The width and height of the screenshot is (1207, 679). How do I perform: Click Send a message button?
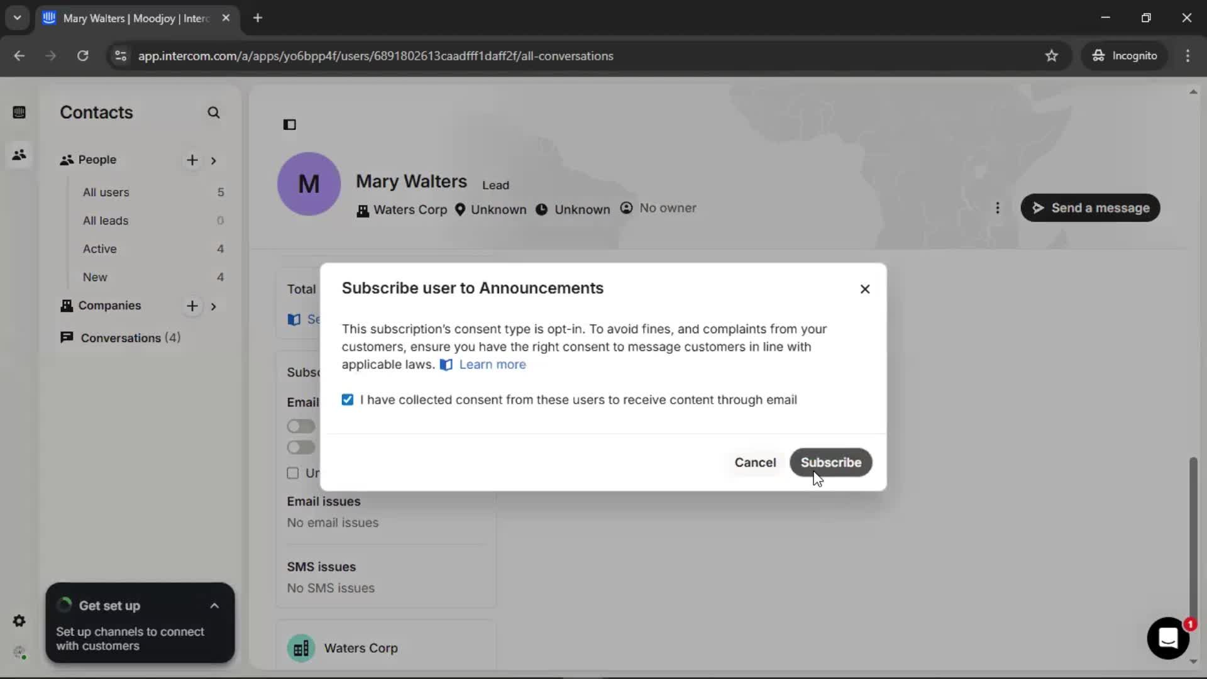(x=1090, y=208)
